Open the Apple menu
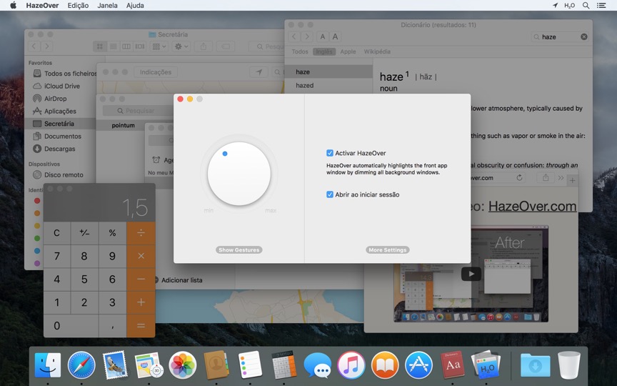 (13, 5)
